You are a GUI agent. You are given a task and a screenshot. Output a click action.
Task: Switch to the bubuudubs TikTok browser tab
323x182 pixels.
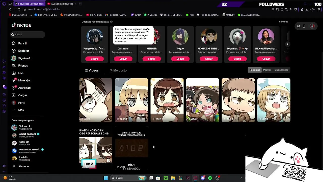(29, 4)
